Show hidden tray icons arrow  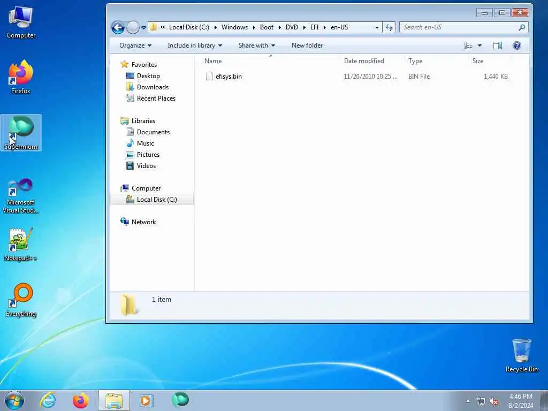pyautogui.click(x=468, y=401)
